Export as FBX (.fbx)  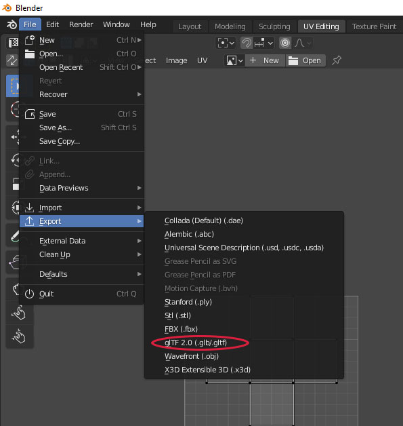pyautogui.click(x=244, y=329)
